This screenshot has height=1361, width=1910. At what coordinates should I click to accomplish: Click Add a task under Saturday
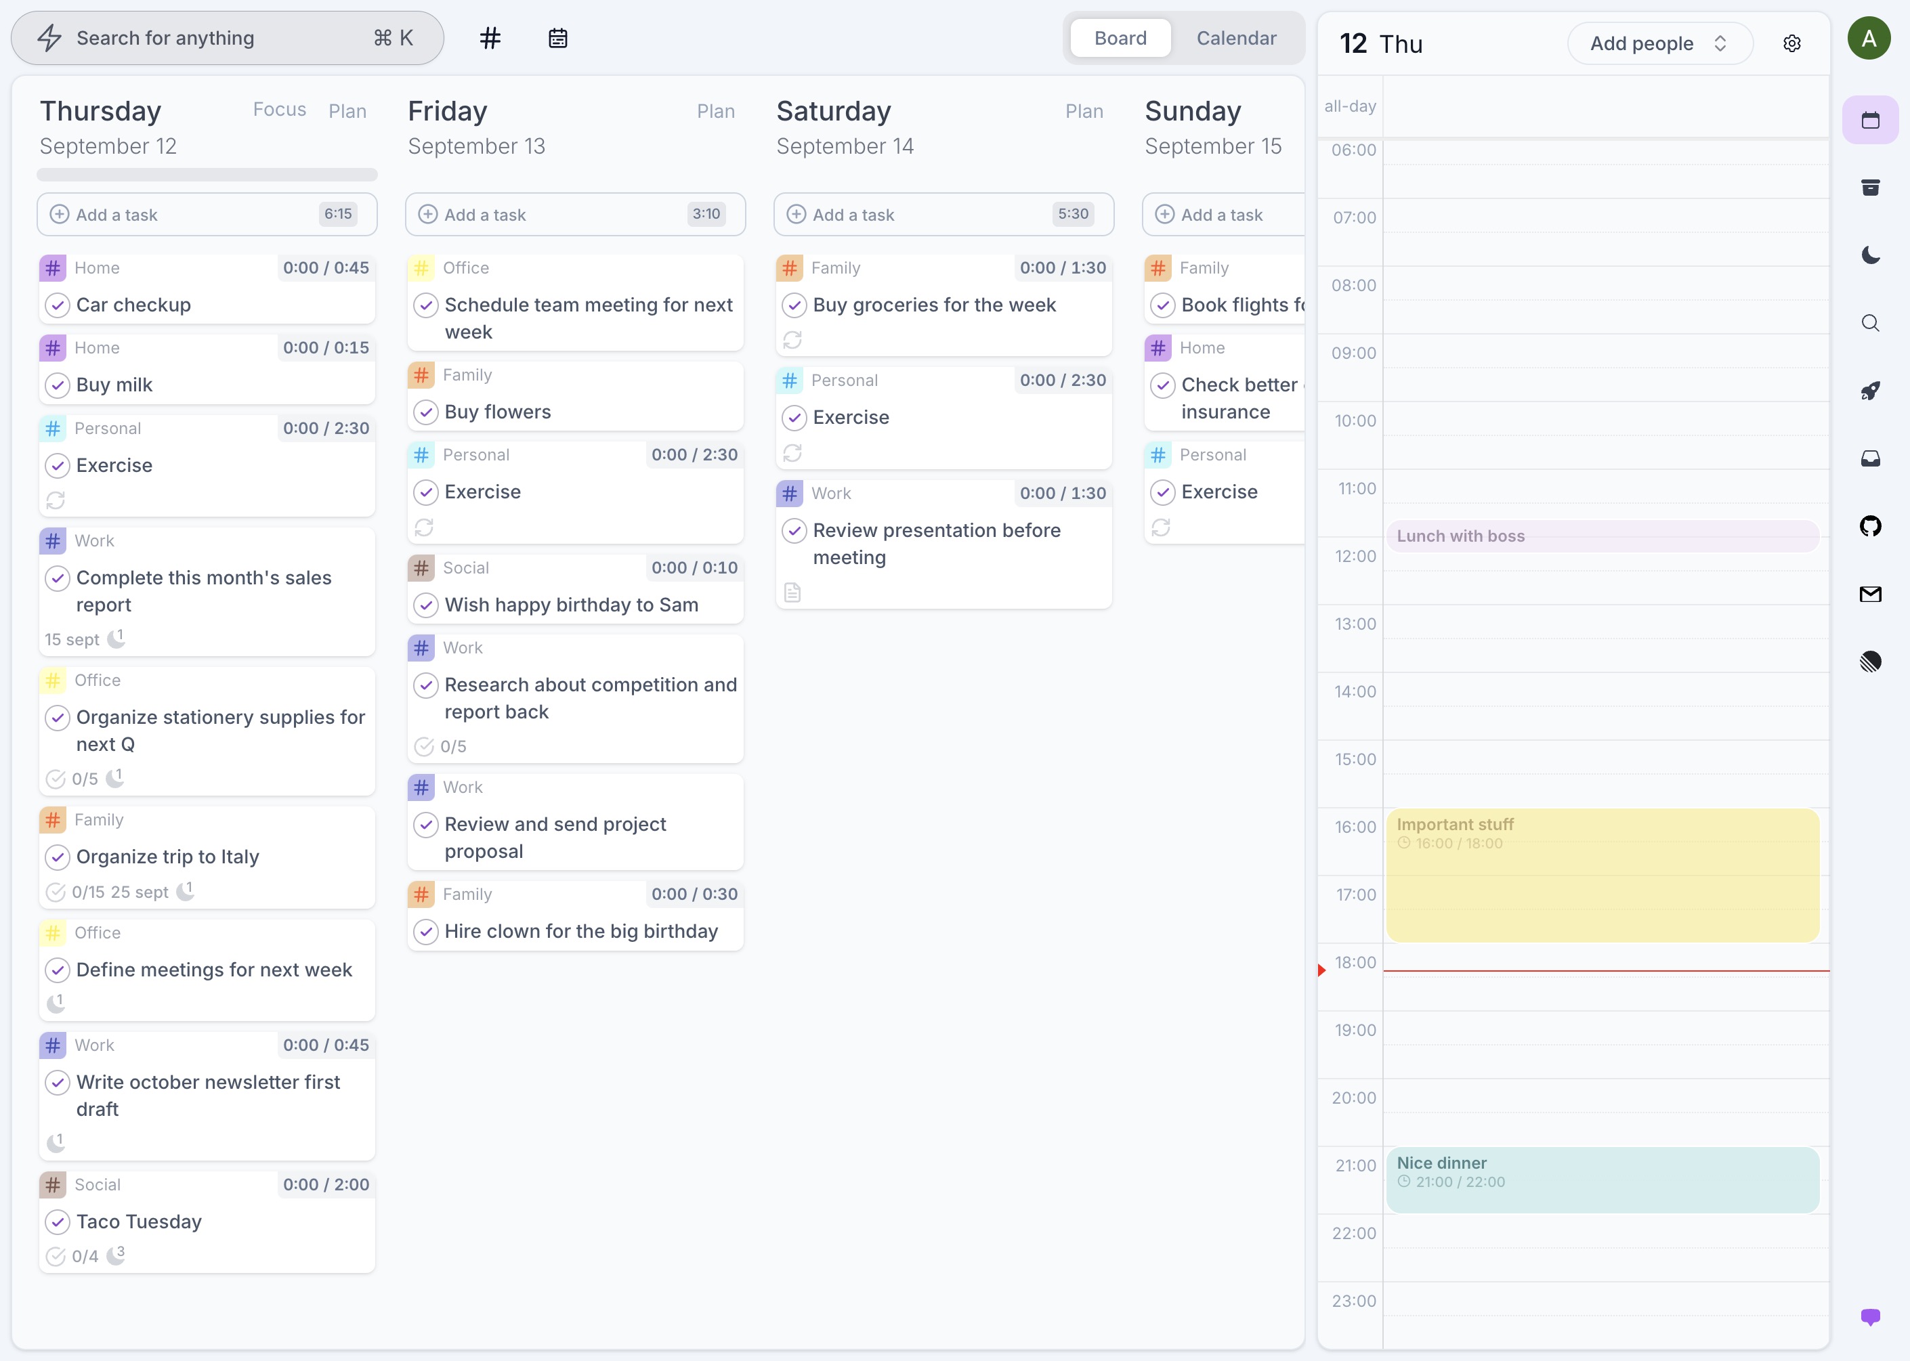[x=943, y=215]
